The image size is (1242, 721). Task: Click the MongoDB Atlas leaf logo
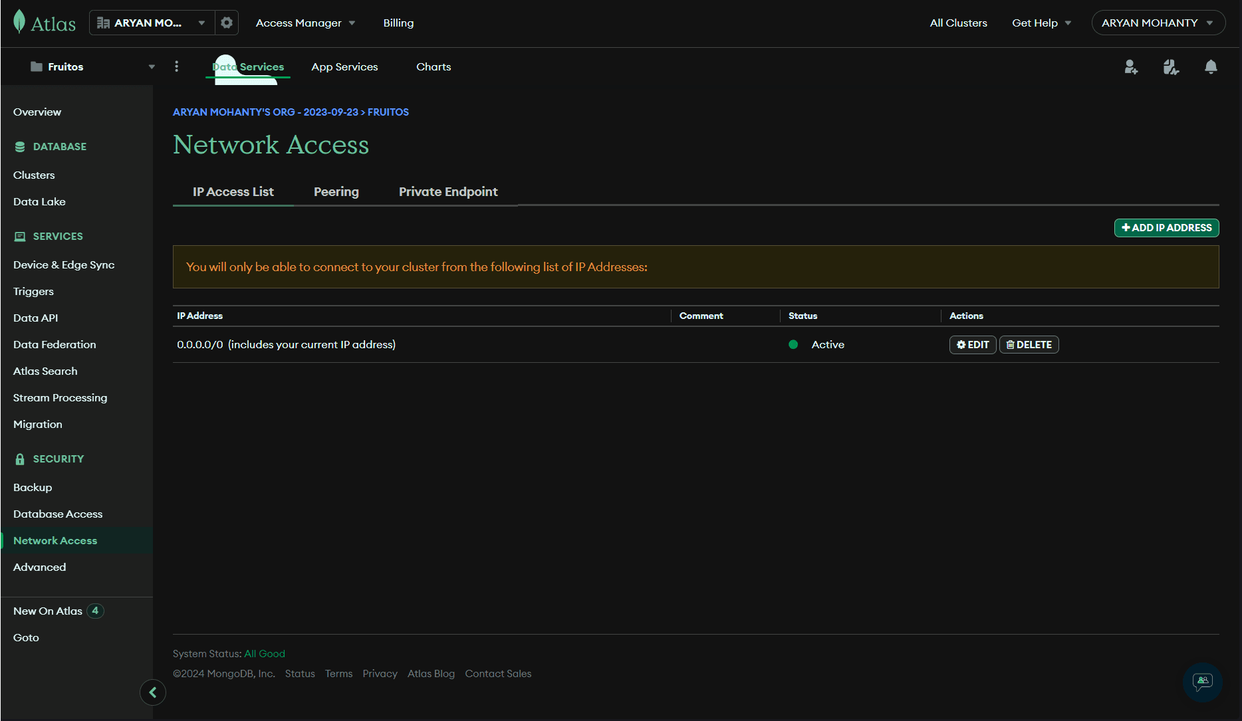[x=19, y=21]
